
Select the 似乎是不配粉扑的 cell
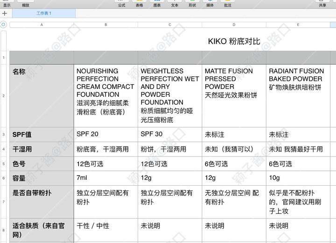click(x=298, y=202)
